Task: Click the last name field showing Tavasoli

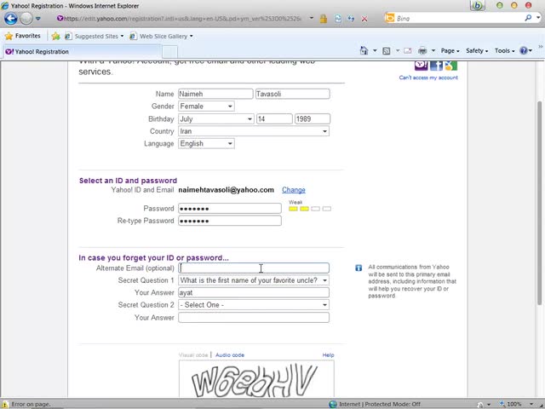Action: [293, 94]
